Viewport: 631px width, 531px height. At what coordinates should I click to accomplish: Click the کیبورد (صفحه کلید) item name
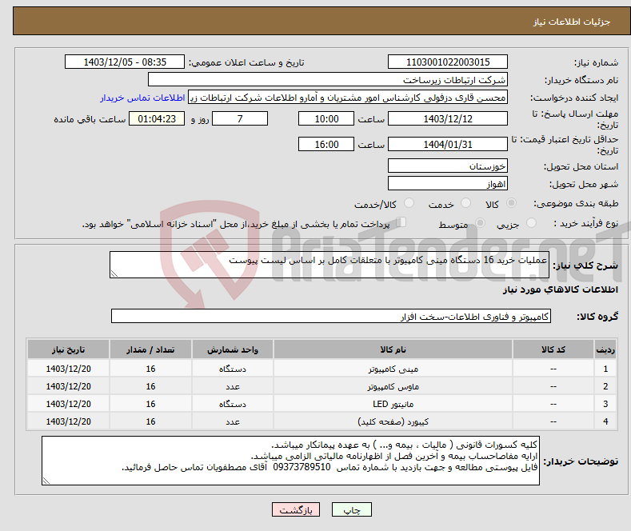pos(393,421)
